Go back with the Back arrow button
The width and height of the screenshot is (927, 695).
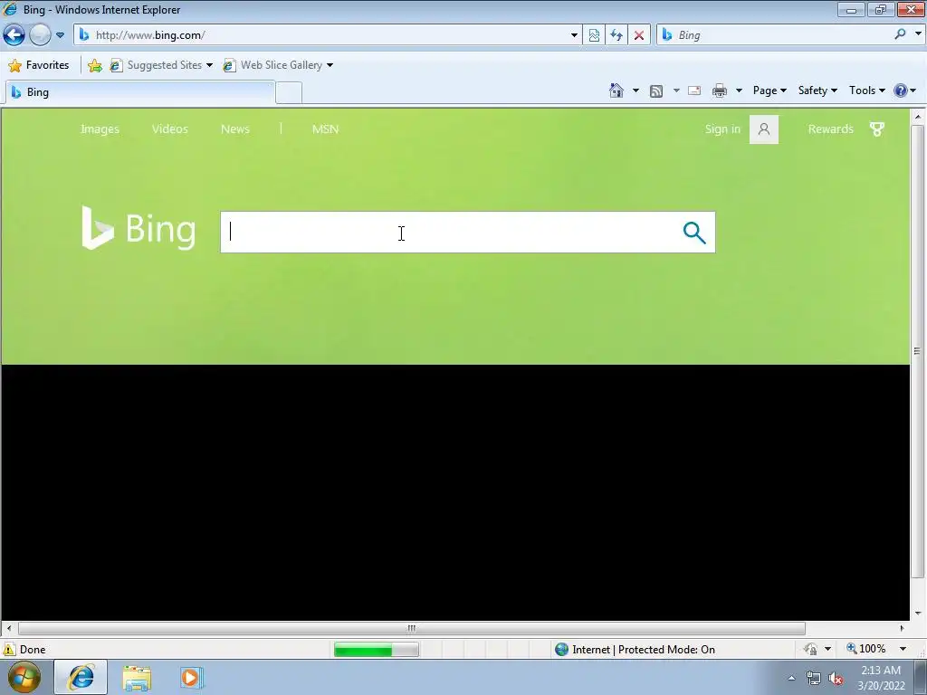pos(14,35)
